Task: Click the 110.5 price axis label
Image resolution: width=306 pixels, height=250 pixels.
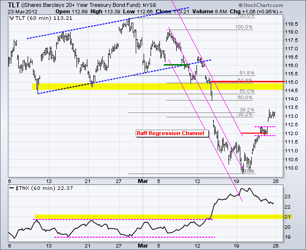Action: 291,159
